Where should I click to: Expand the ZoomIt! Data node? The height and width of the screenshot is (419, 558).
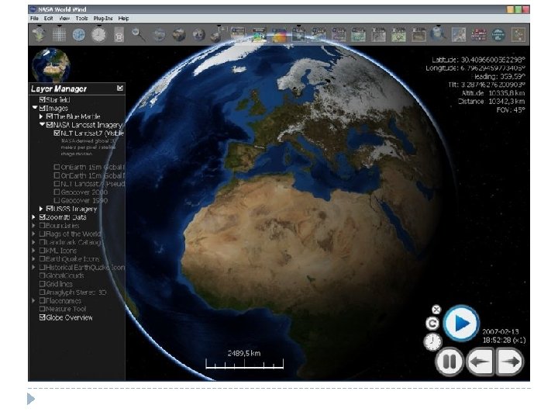pos(34,217)
